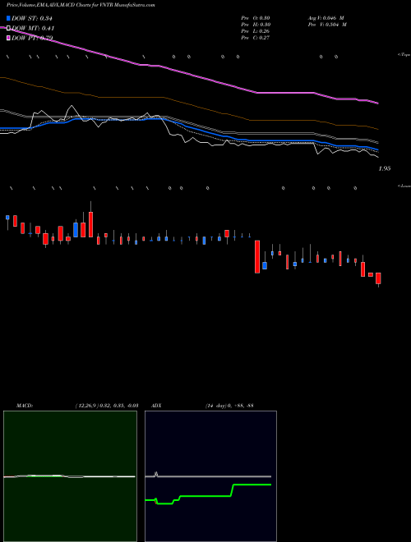Click the tallest red candlestick with long upper wick
The height and width of the screenshot is (542, 411).
point(90,224)
